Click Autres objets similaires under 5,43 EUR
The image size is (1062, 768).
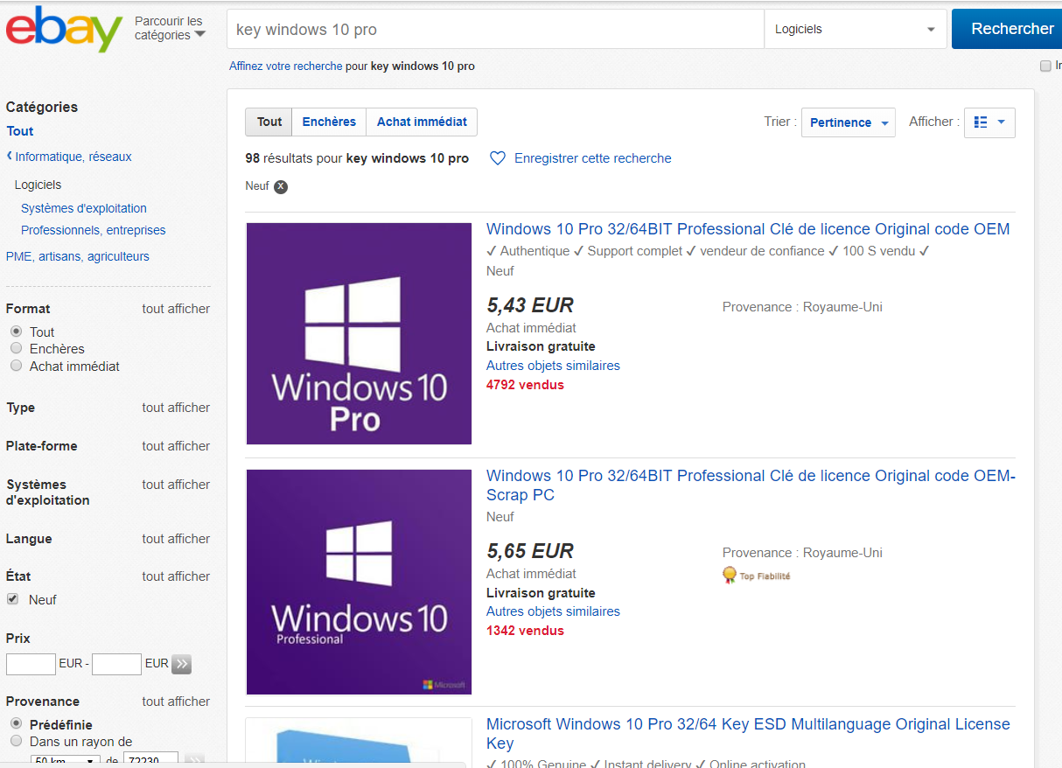(x=553, y=366)
